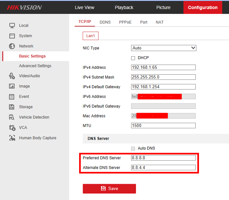Click the Vehicle Detection icon

click(12, 117)
